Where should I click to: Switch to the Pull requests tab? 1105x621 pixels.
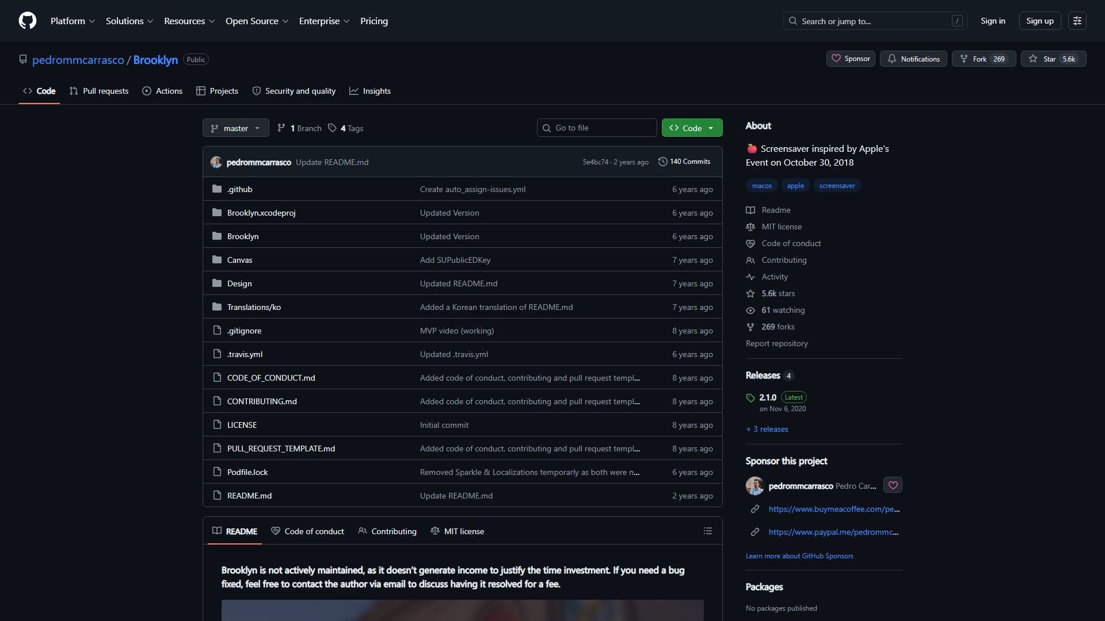coord(99,91)
